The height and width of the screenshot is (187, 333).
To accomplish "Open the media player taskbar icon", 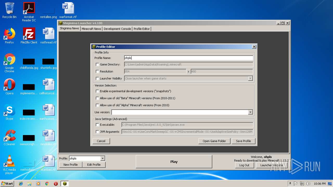I will tap(38, 184).
